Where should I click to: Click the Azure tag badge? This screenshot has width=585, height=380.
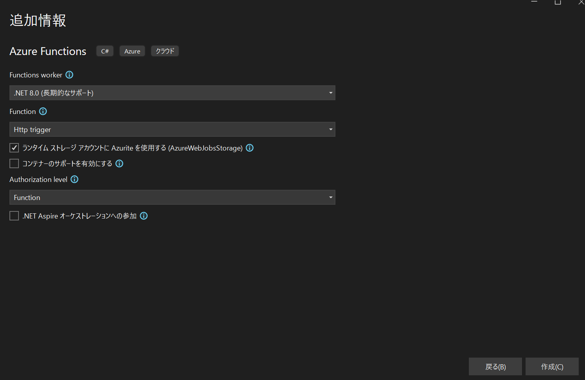(x=132, y=51)
